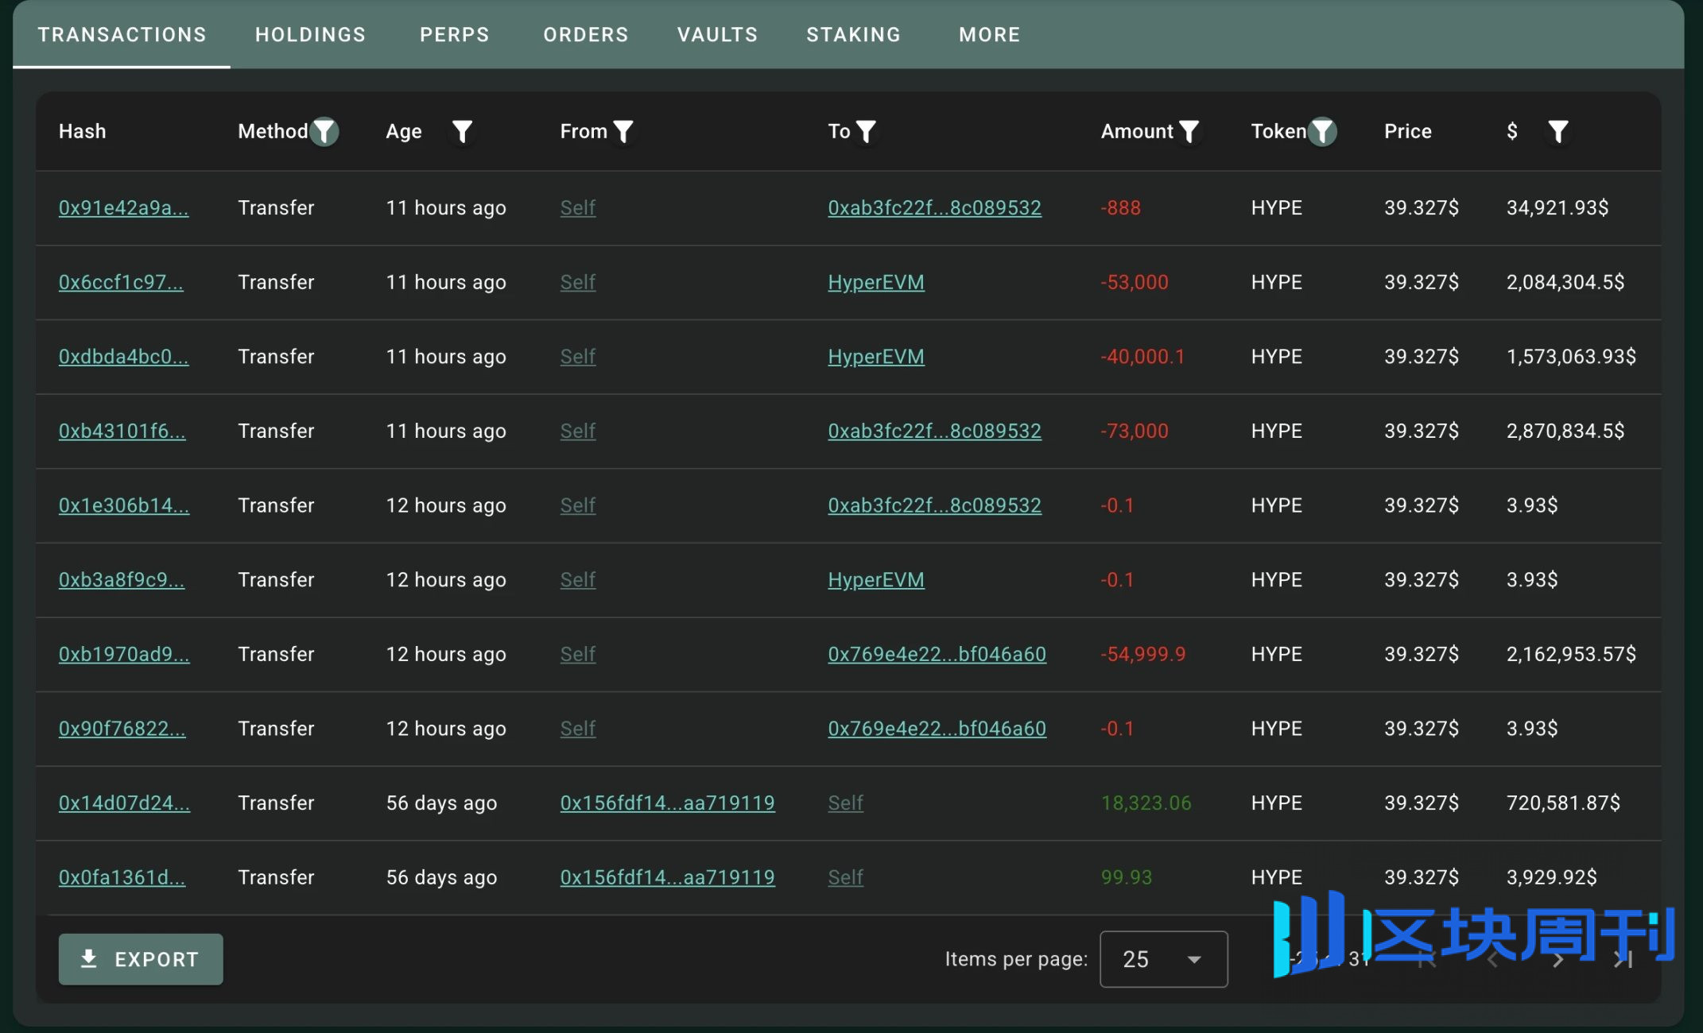Open the From column filter
The width and height of the screenshot is (1703, 1033).
point(624,131)
